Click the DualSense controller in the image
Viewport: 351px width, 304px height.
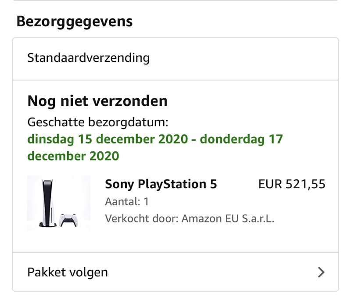point(68,219)
